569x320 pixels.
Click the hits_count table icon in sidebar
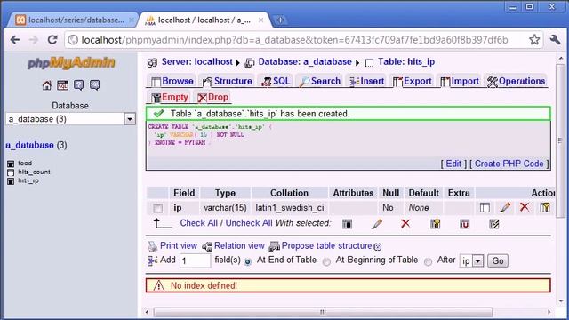[x=11, y=172]
